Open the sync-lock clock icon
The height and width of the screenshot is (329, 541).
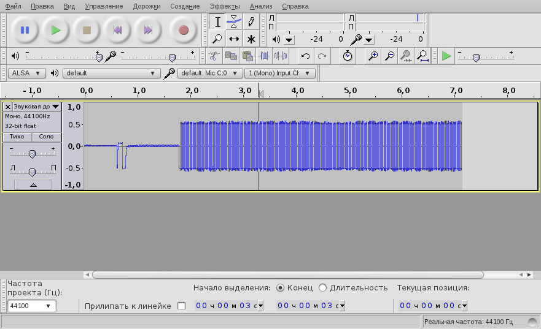(348, 56)
